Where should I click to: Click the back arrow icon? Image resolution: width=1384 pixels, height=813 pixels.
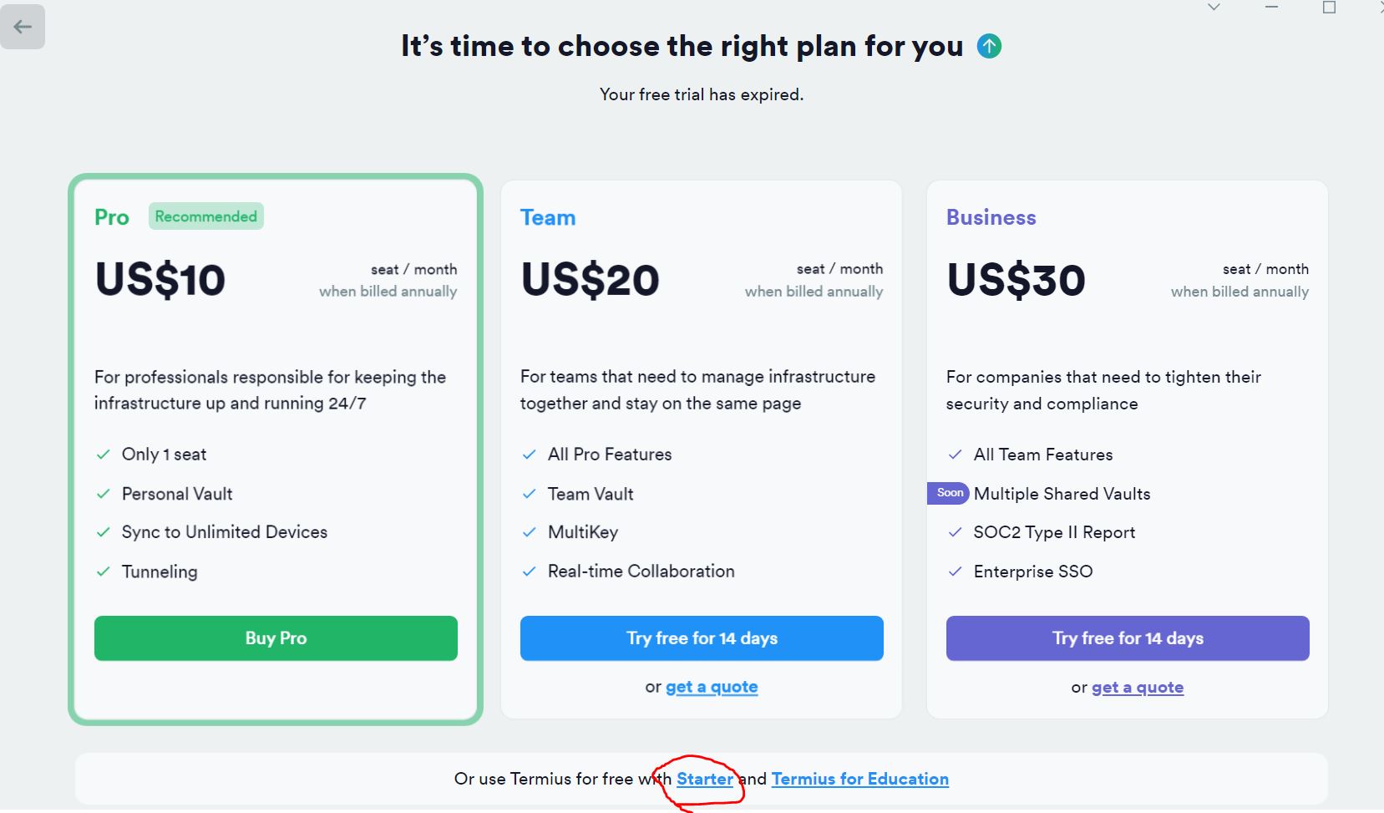pos(23,27)
